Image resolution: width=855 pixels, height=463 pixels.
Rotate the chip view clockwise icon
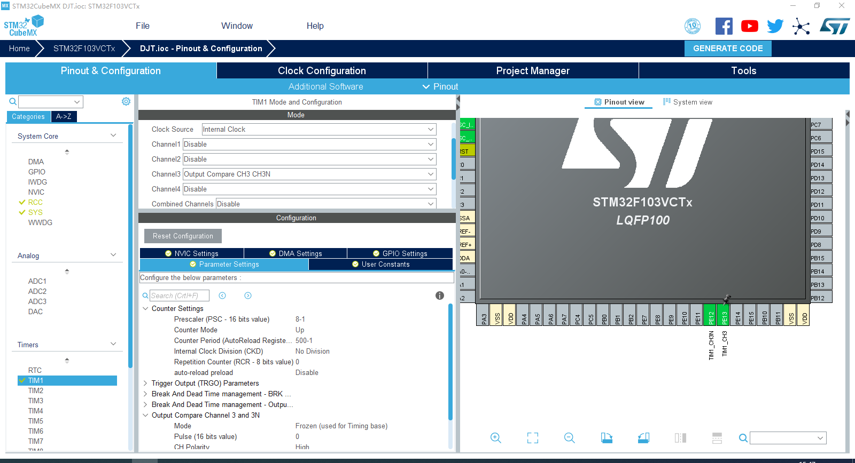[x=607, y=438]
